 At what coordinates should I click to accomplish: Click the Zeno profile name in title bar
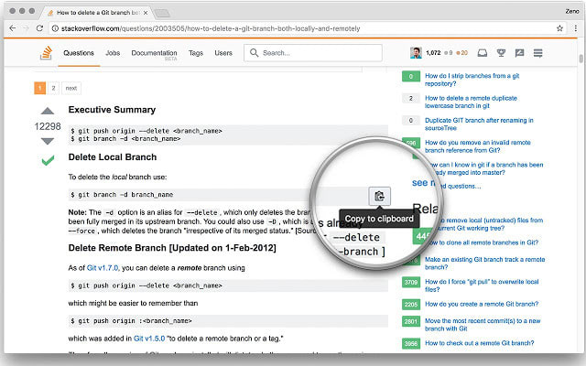[x=571, y=12]
